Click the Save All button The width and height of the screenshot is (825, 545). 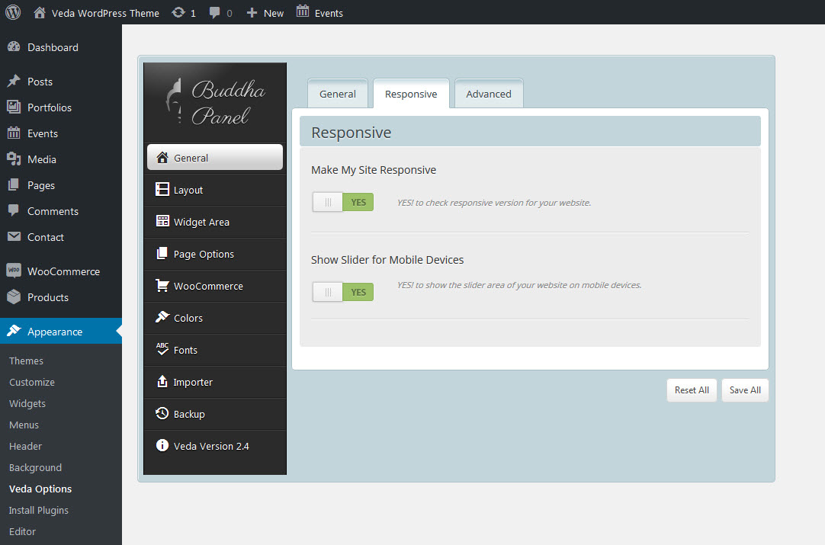745,390
